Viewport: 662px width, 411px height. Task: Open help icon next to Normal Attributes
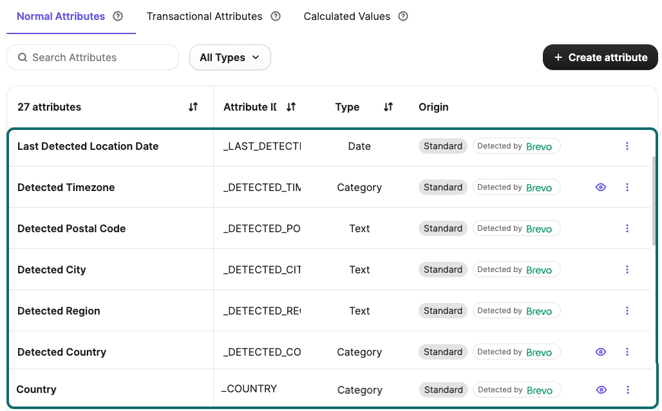tap(118, 17)
